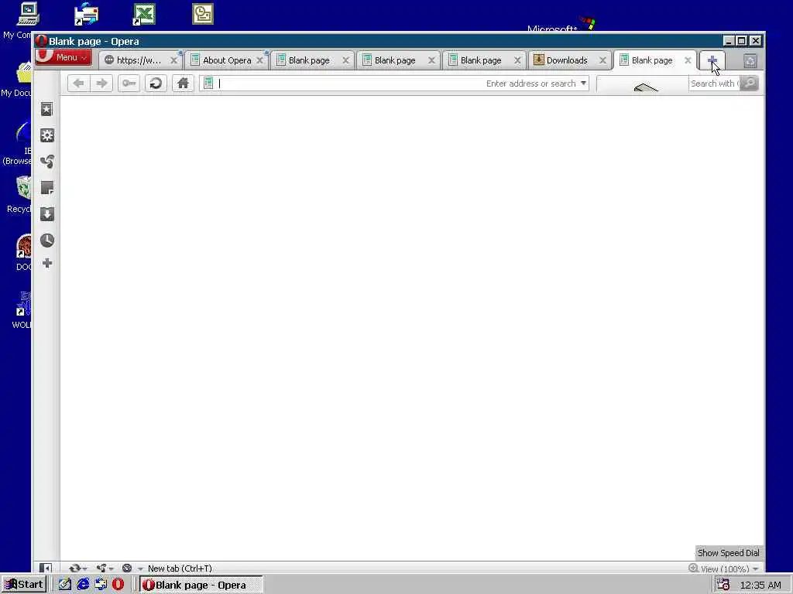Close the active Blank page tab after Downloads

pos(688,60)
